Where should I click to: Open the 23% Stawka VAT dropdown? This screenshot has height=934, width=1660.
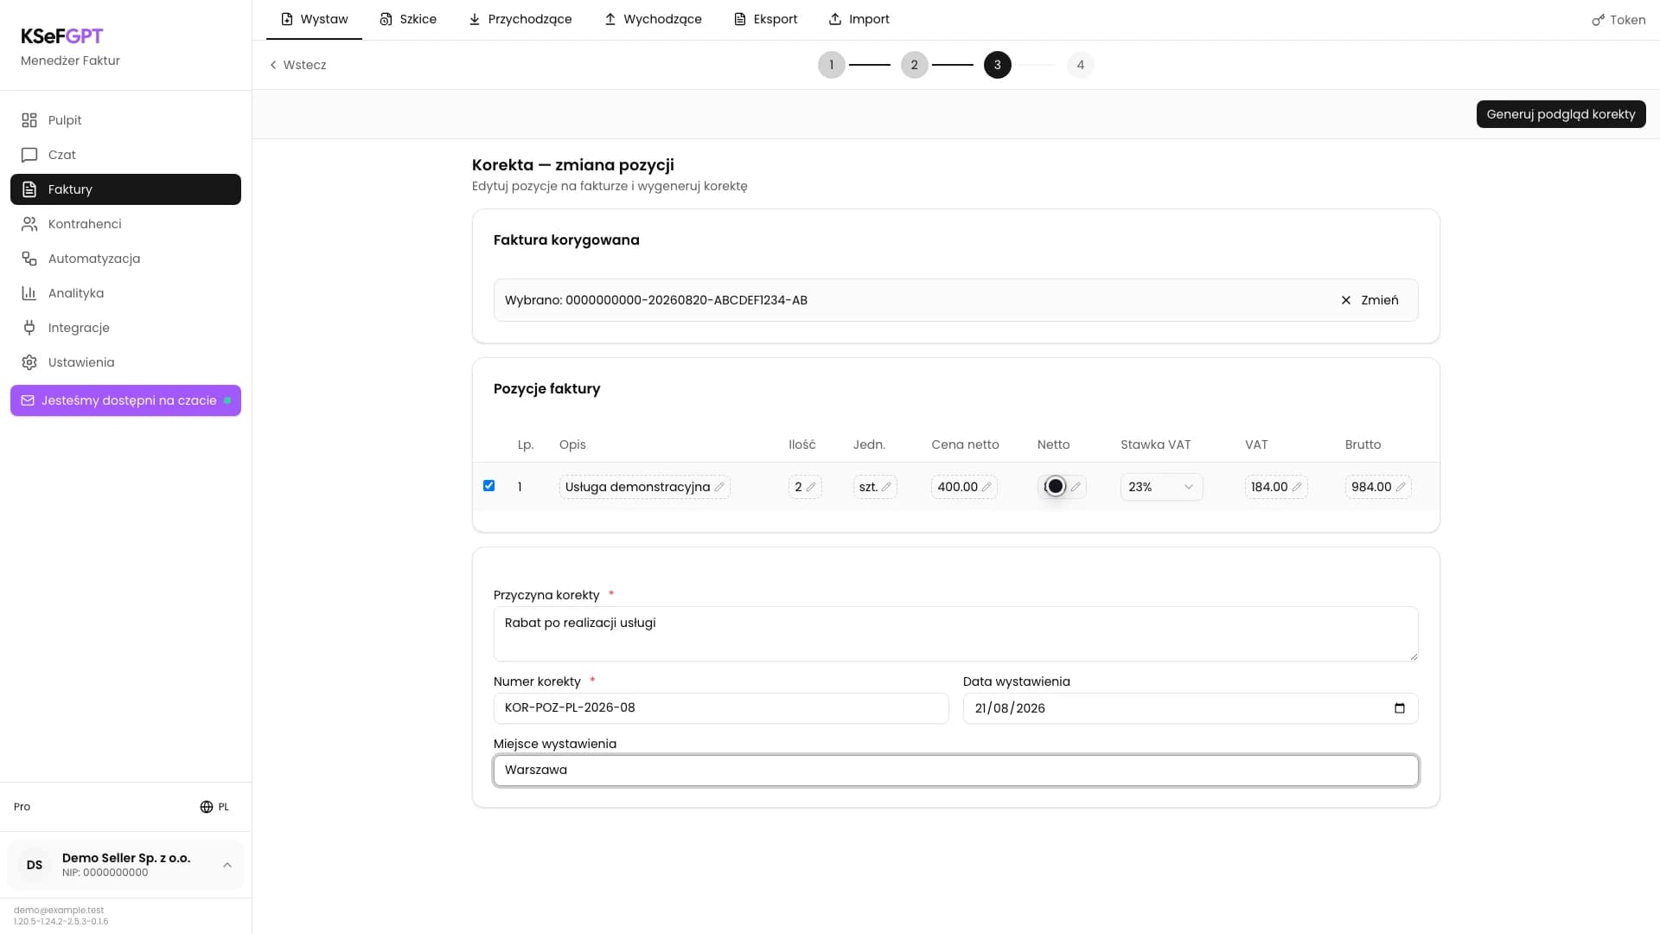coord(1161,487)
